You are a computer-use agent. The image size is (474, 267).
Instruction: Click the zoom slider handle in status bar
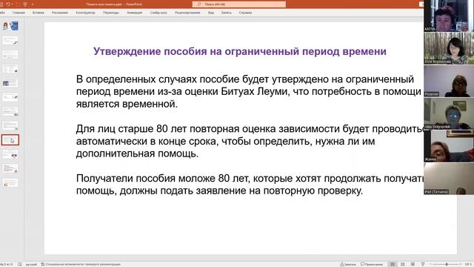click(447, 264)
